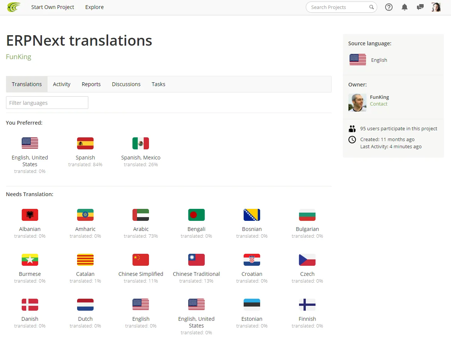Click the Filter languages input

click(x=47, y=103)
